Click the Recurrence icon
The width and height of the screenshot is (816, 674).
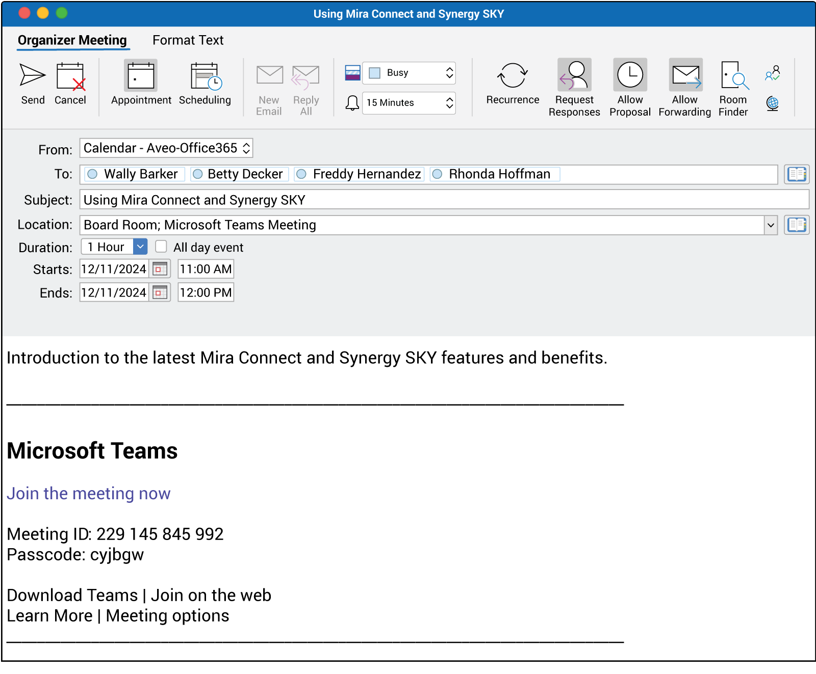[512, 76]
